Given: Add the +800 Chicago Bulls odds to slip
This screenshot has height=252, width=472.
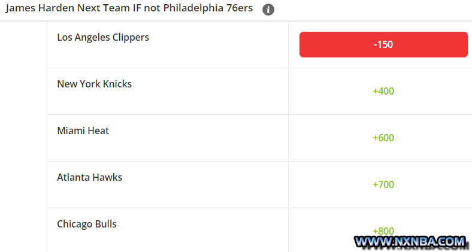Looking at the screenshot, I should click(383, 231).
